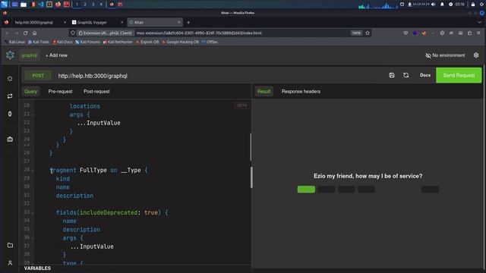The image size is (486, 273).
Task: Switch to the Post-request tab
Action: coord(96,91)
